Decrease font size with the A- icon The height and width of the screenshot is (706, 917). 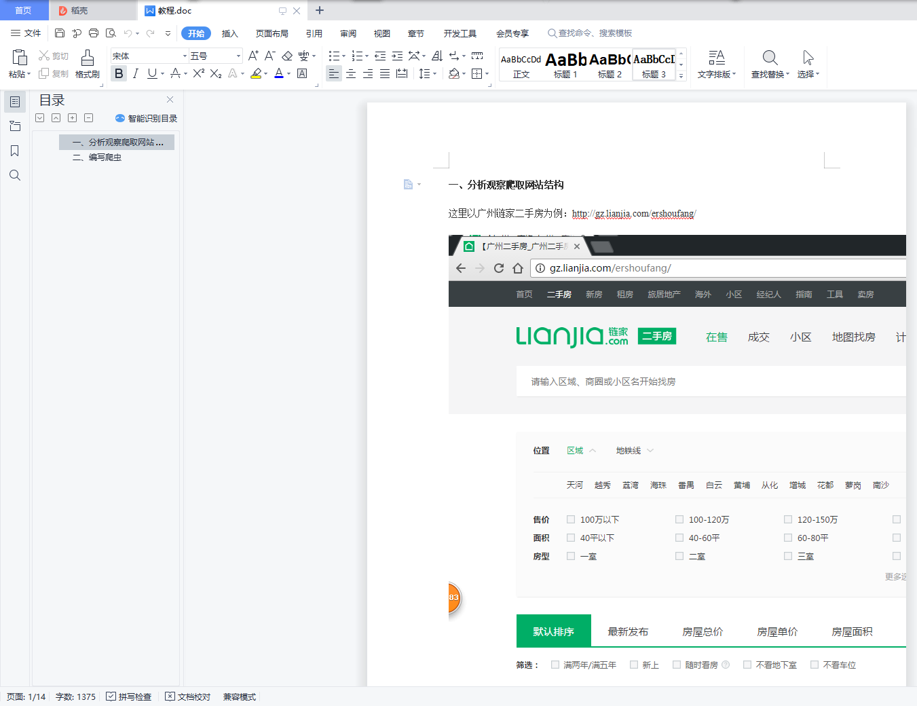(270, 56)
